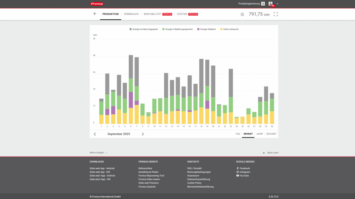Enter fullscreen chart view

coord(276,14)
